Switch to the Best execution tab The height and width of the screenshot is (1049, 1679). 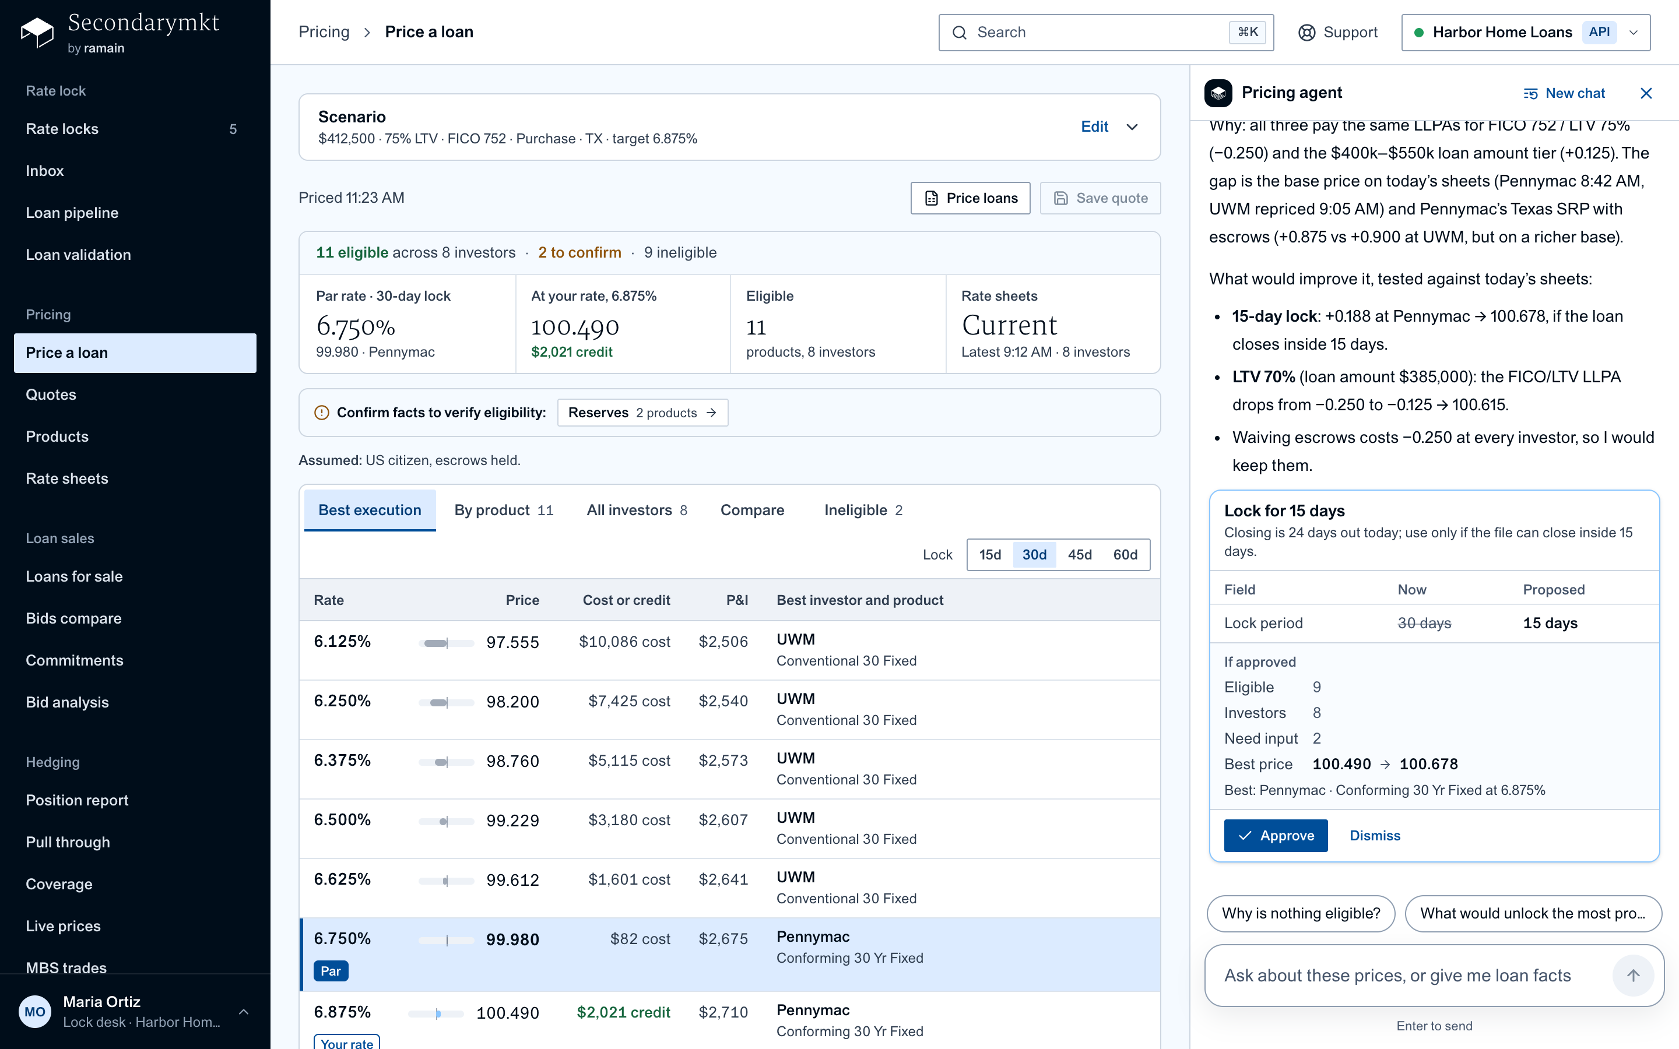coord(370,510)
